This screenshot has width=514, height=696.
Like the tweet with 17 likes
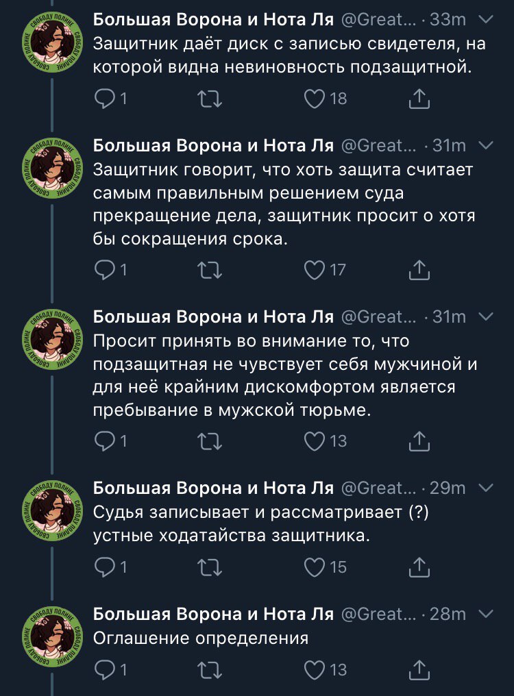(x=315, y=271)
